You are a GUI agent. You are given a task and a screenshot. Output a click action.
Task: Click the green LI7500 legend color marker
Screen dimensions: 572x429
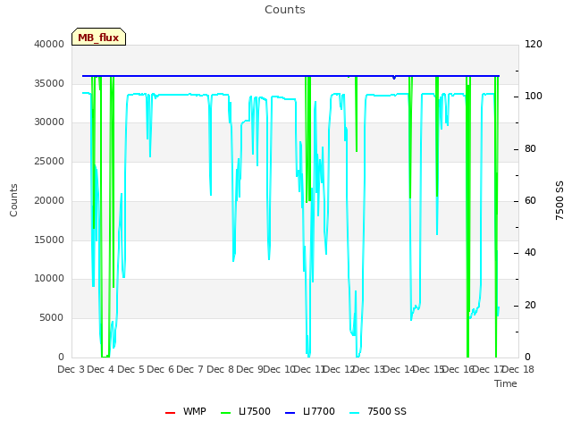tap(226, 413)
